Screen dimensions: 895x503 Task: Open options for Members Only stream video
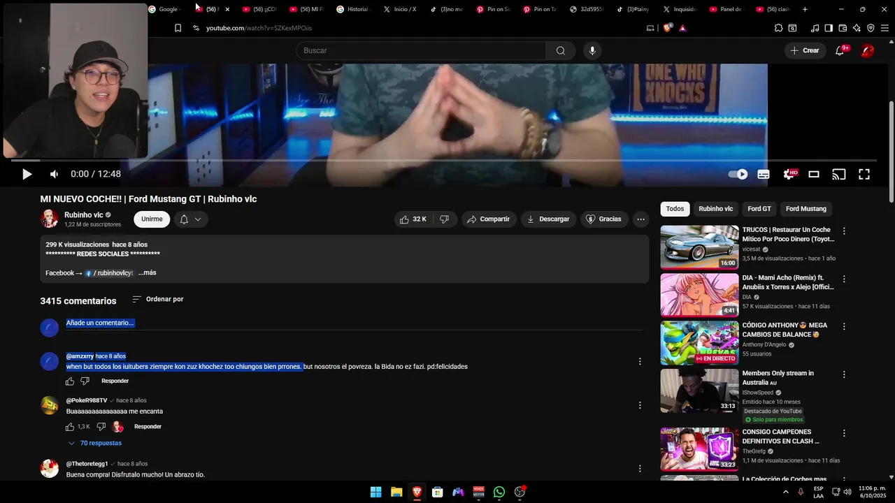point(844,374)
